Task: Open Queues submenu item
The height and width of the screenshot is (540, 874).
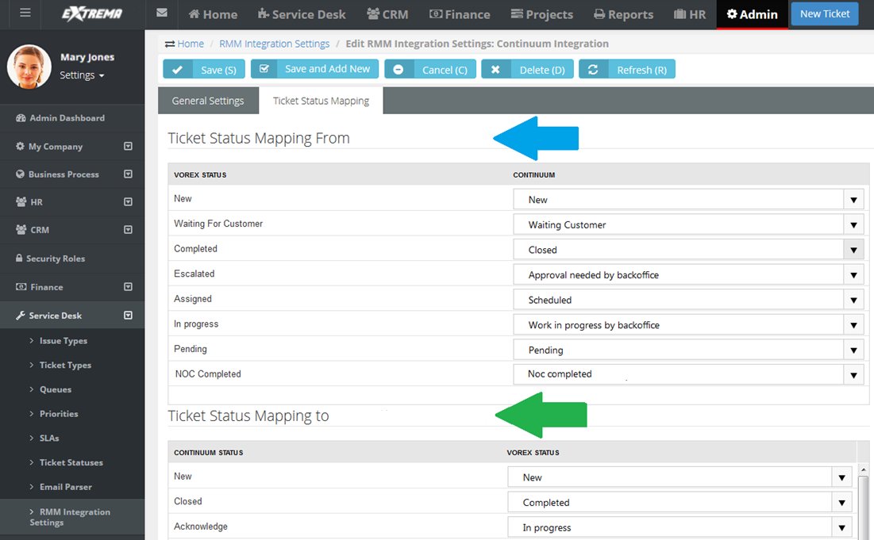Action: pyautogui.click(x=56, y=389)
